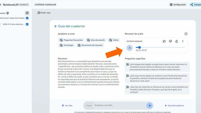Add a new source with the plus icon
201x113 pixels.
[27, 13]
